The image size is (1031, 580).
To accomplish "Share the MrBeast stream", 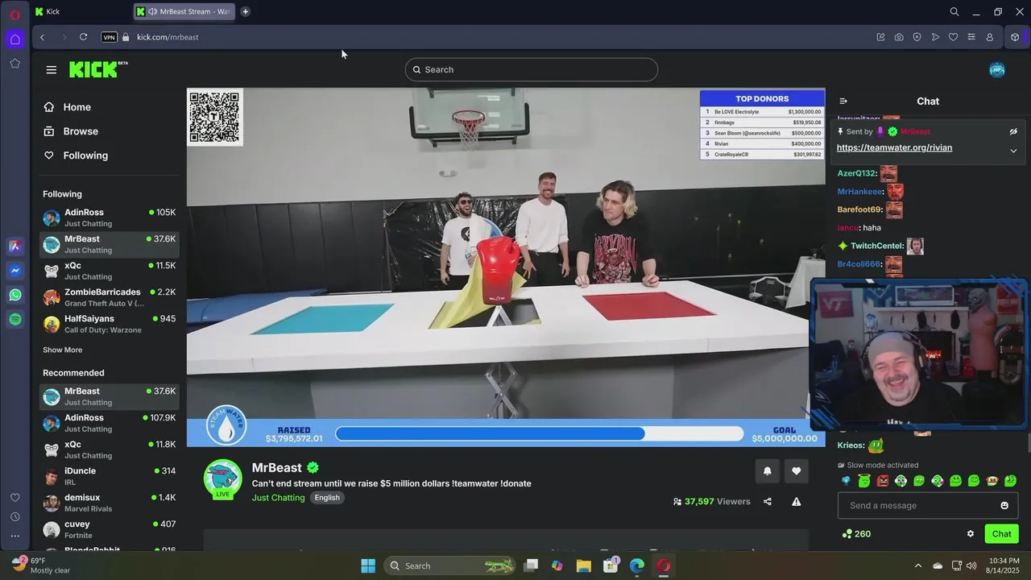I will click(768, 501).
